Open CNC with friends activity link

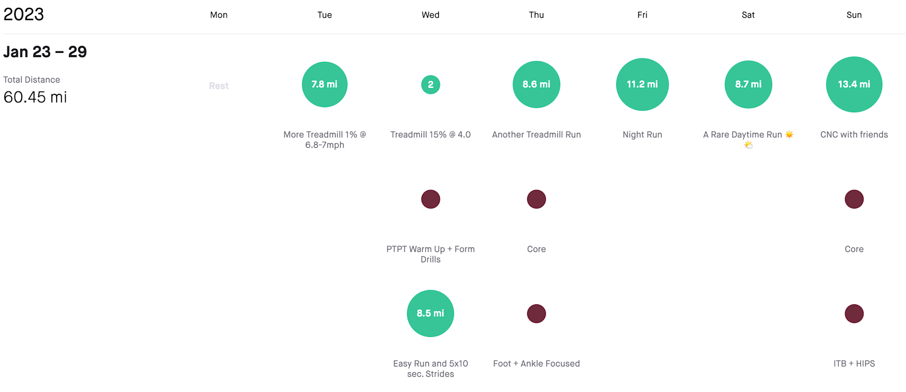coord(854,134)
